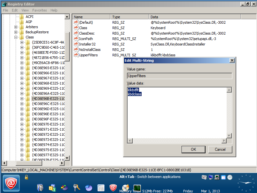Image resolution: width=257 pixels, height=193 pixels.
Task: Launch the safe/vault icon in the taskbar
Action: [40, 188]
